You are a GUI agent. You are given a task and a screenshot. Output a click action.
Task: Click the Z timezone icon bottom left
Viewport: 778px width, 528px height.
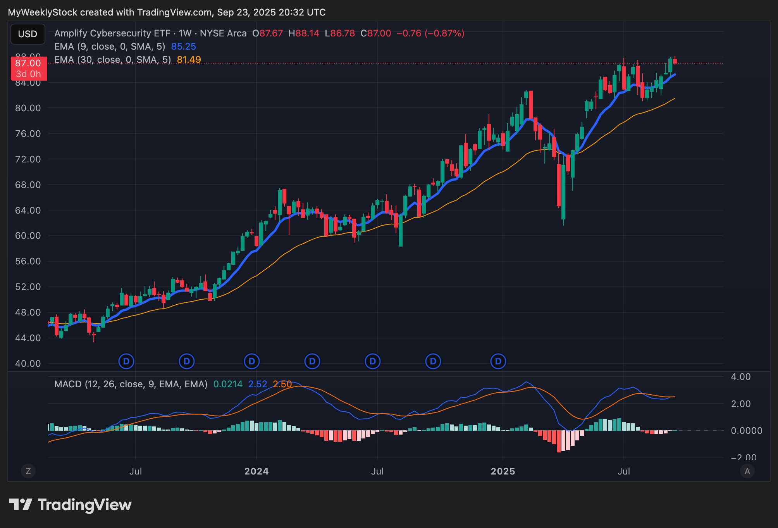(28, 471)
